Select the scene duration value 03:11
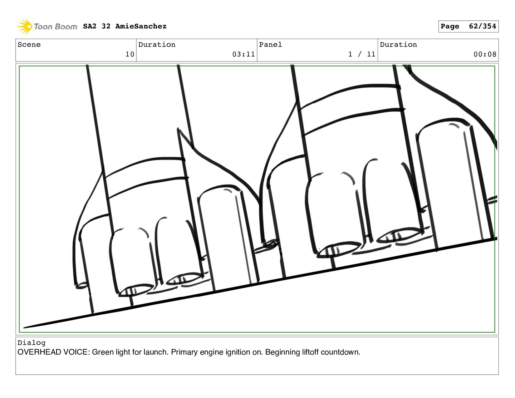This screenshot has height=398, width=515. click(x=243, y=54)
